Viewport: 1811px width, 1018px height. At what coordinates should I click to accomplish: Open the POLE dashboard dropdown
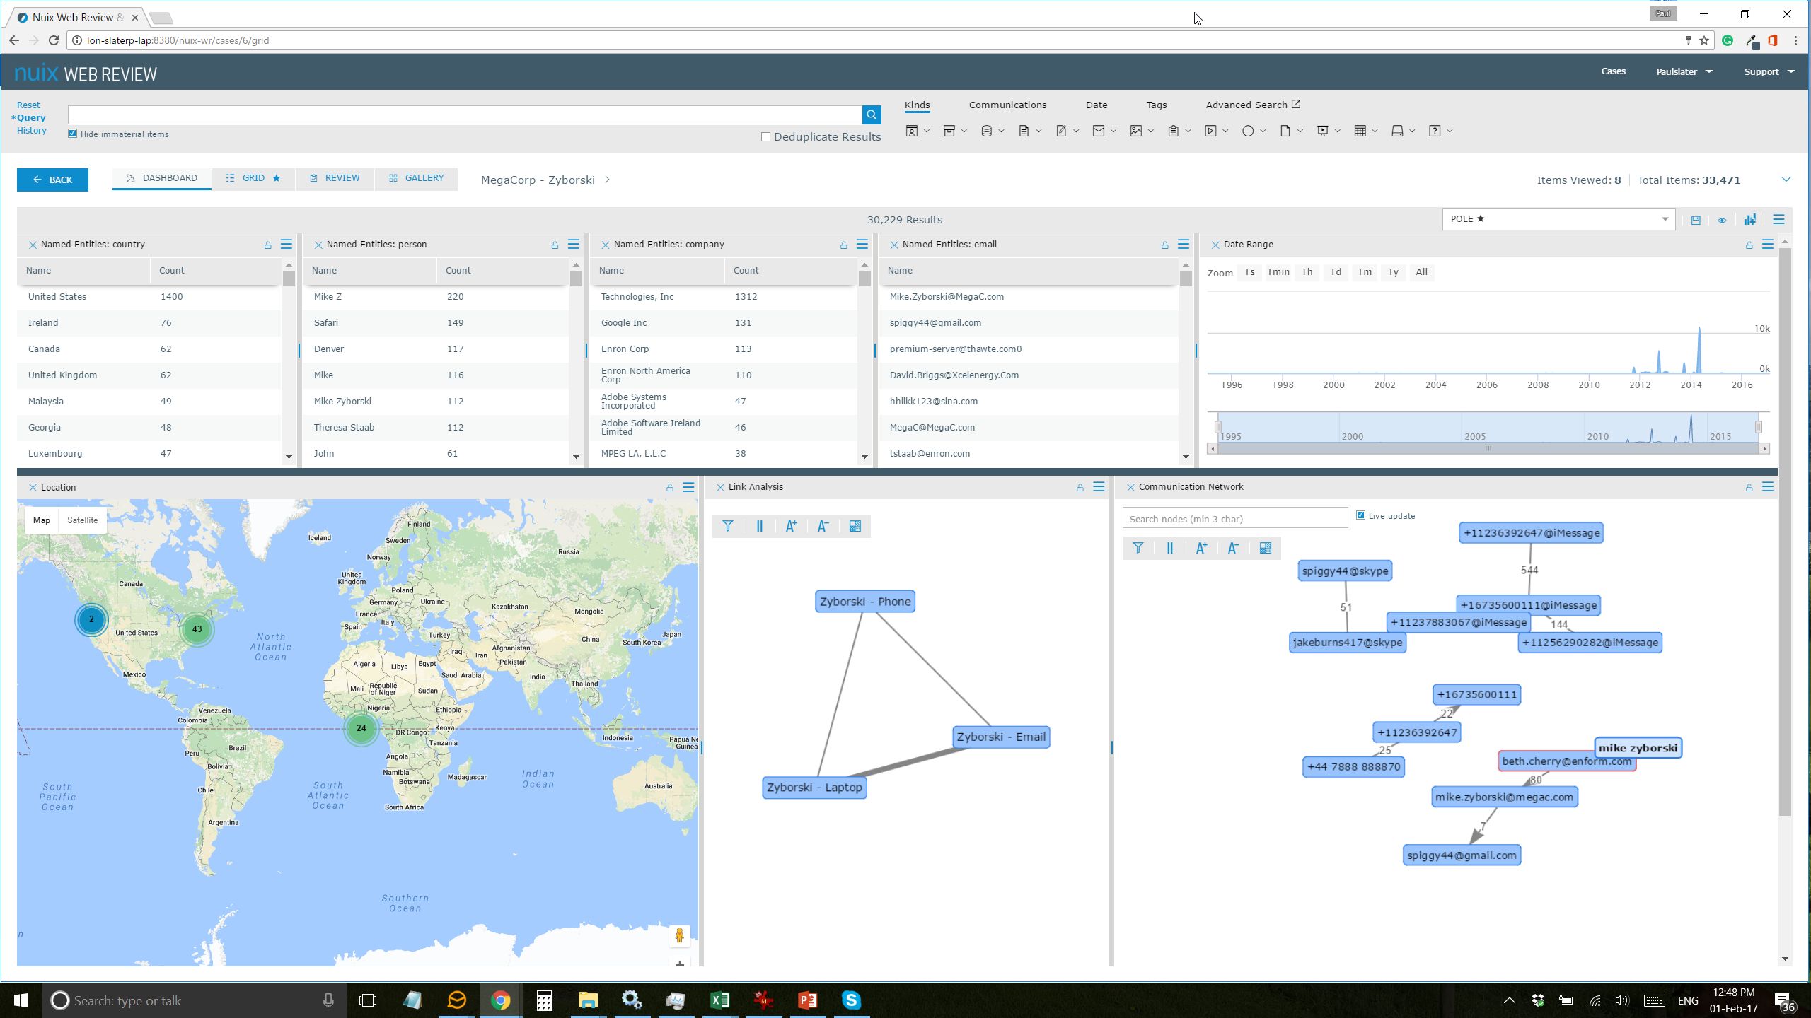coord(1558,219)
